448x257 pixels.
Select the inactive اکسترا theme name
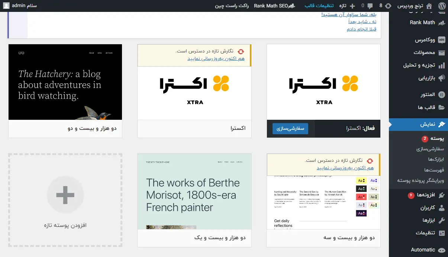pyautogui.click(x=238, y=128)
